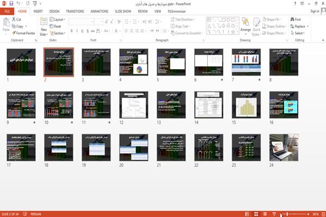Switch to the SLIDE SHOW tab
Screen dimensions: 326x217
123,11
